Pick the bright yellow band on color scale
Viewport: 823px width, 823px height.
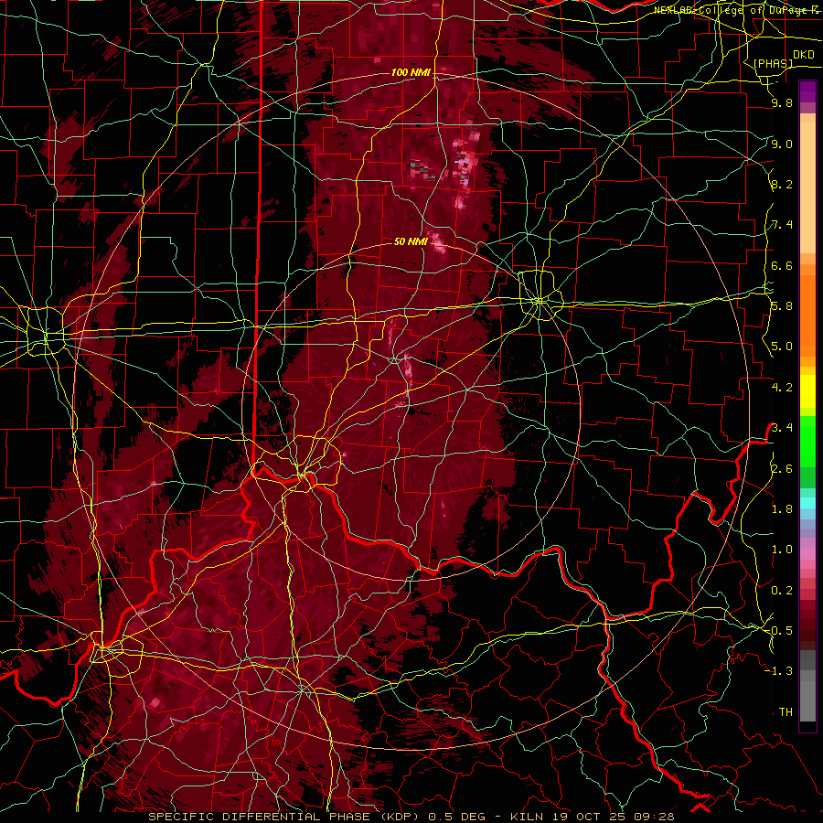(807, 391)
